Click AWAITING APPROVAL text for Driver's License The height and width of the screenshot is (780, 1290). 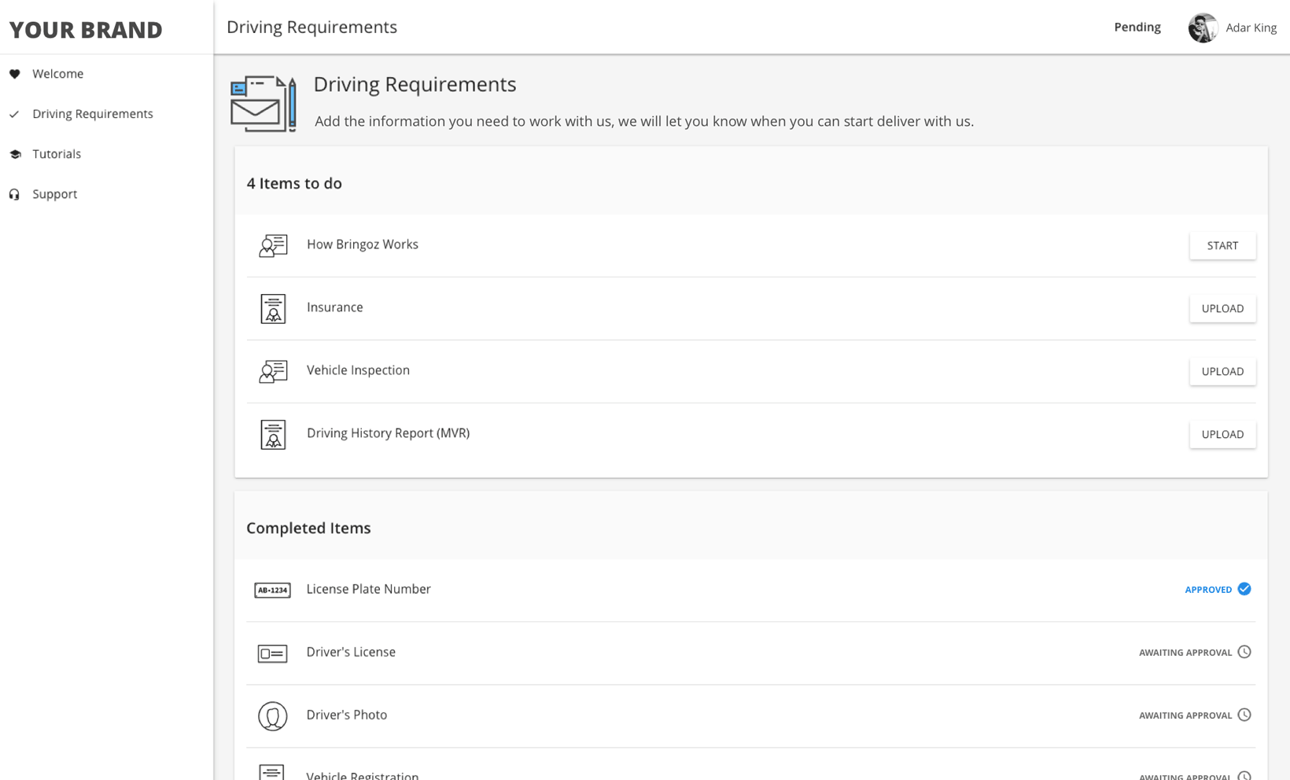(1185, 653)
